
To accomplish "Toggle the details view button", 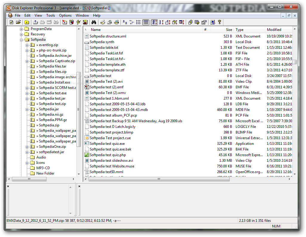I will pos(146,22).
